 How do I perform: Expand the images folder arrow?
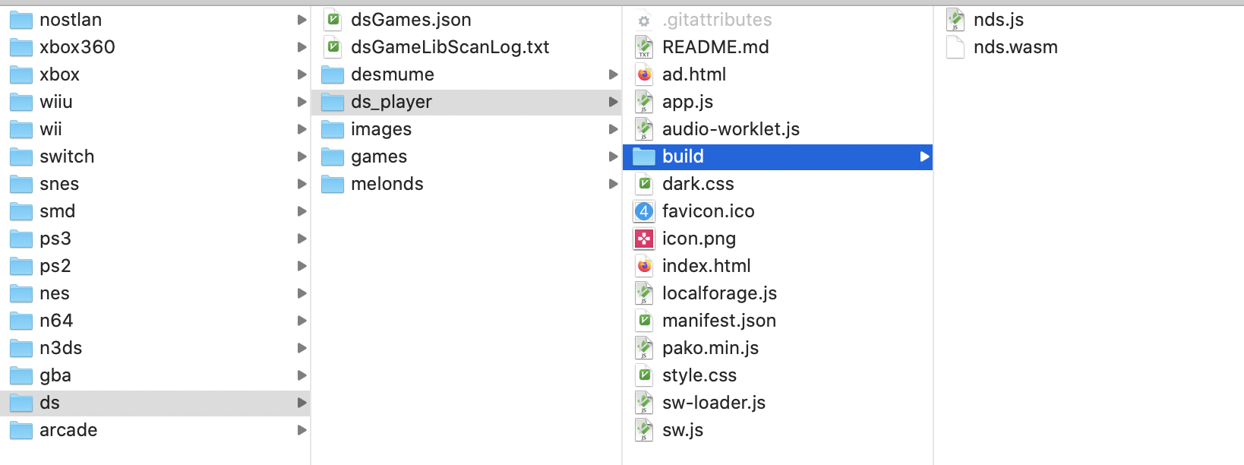click(x=613, y=129)
